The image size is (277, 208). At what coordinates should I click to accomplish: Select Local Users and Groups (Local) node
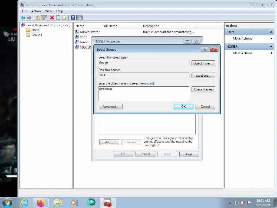pyautogui.click(x=48, y=25)
